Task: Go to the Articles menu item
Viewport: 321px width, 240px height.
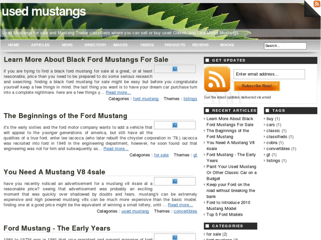Action: coord(40,45)
